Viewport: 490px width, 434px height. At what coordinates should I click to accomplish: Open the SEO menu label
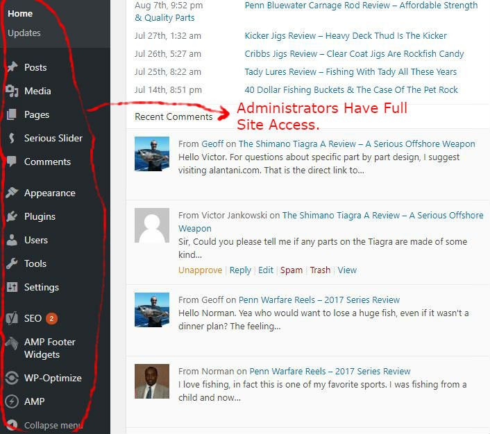(33, 318)
